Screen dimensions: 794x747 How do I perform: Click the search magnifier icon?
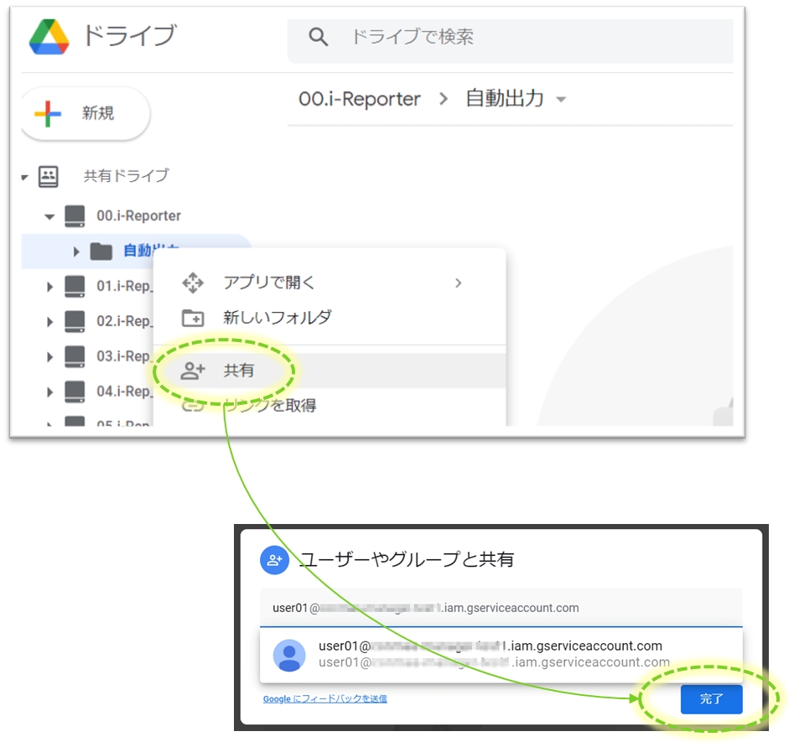click(x=318, y=37)
